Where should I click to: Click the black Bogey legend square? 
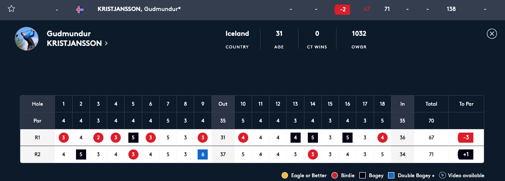[363, 176]
